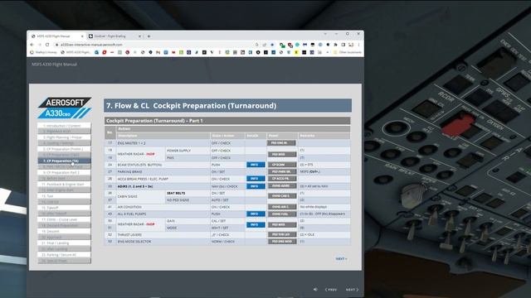Open chapter 9 CP Preparation Part 2
Screen dimensions: 531x298
[x=64, y=172]
